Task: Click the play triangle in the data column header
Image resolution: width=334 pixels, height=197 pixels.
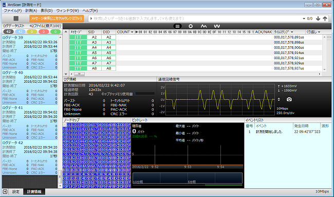Action: click(x=137, y=32)
